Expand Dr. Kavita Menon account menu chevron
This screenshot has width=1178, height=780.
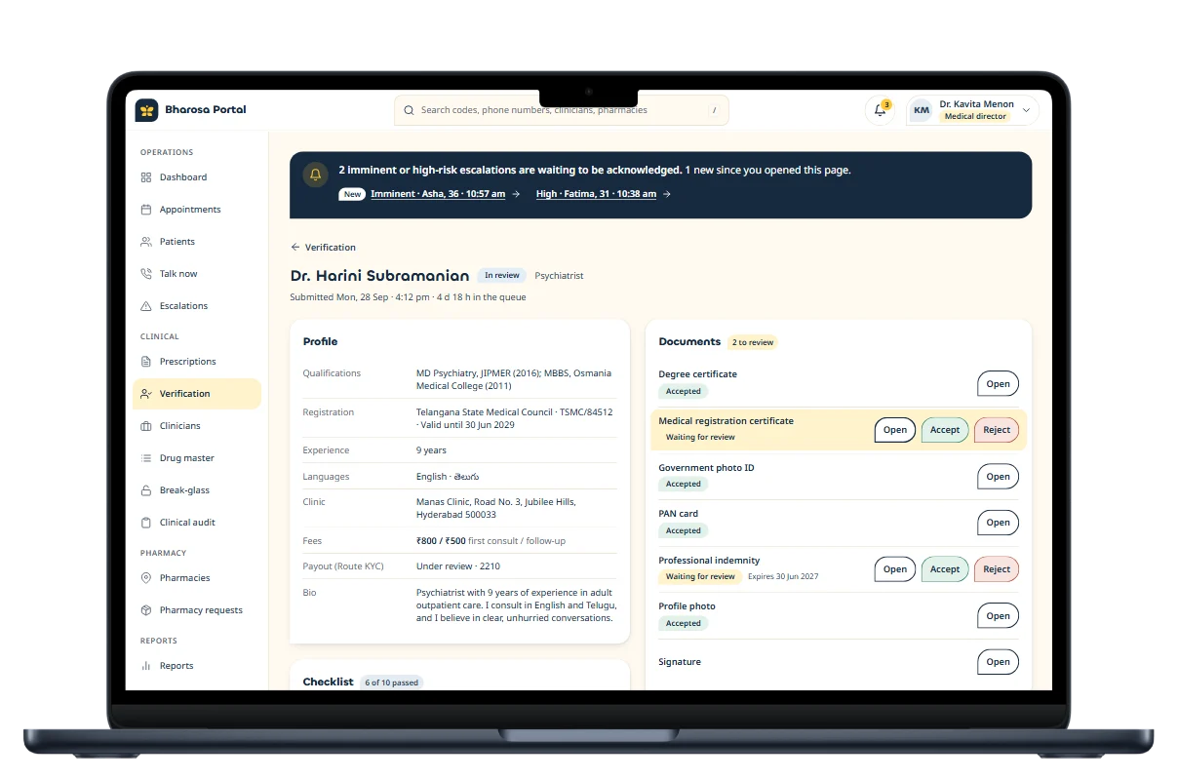pos(1026,110)
